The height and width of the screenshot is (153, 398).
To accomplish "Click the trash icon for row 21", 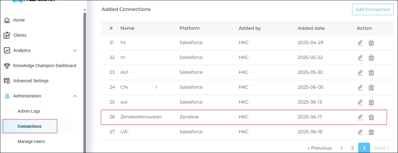I will [371, 42].
